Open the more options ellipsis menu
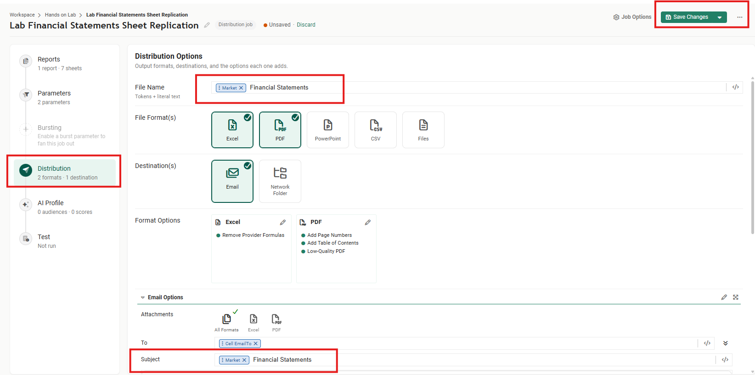Viewport: 755px width, 375px height. tap(739, 17)
